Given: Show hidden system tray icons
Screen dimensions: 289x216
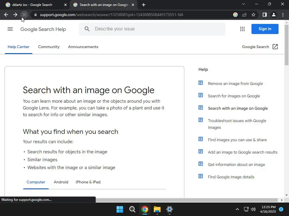Looking at the screenshot, I should point(237,209).
